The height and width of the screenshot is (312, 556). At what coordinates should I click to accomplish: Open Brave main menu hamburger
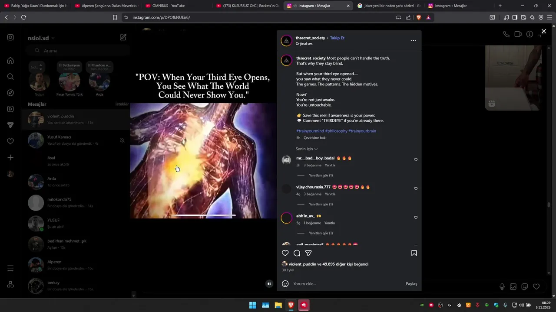point(549,17)
